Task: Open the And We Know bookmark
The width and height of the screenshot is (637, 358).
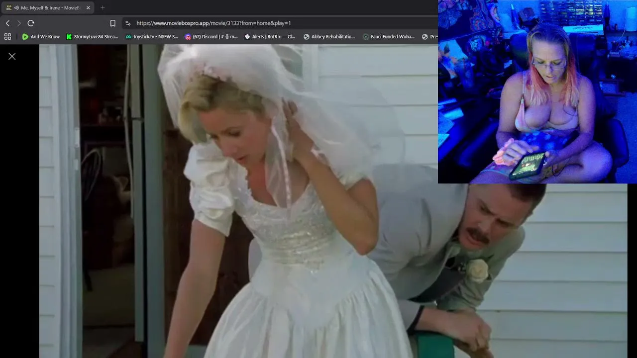Action: pos(41,37)
